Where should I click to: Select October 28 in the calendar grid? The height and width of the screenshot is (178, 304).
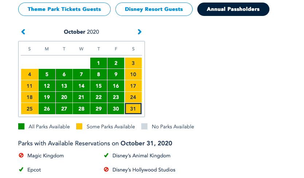[81, 109]
